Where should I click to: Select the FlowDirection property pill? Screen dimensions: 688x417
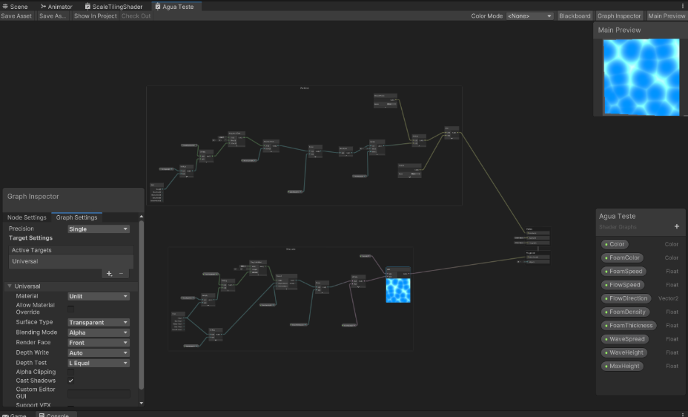[626, 298]
